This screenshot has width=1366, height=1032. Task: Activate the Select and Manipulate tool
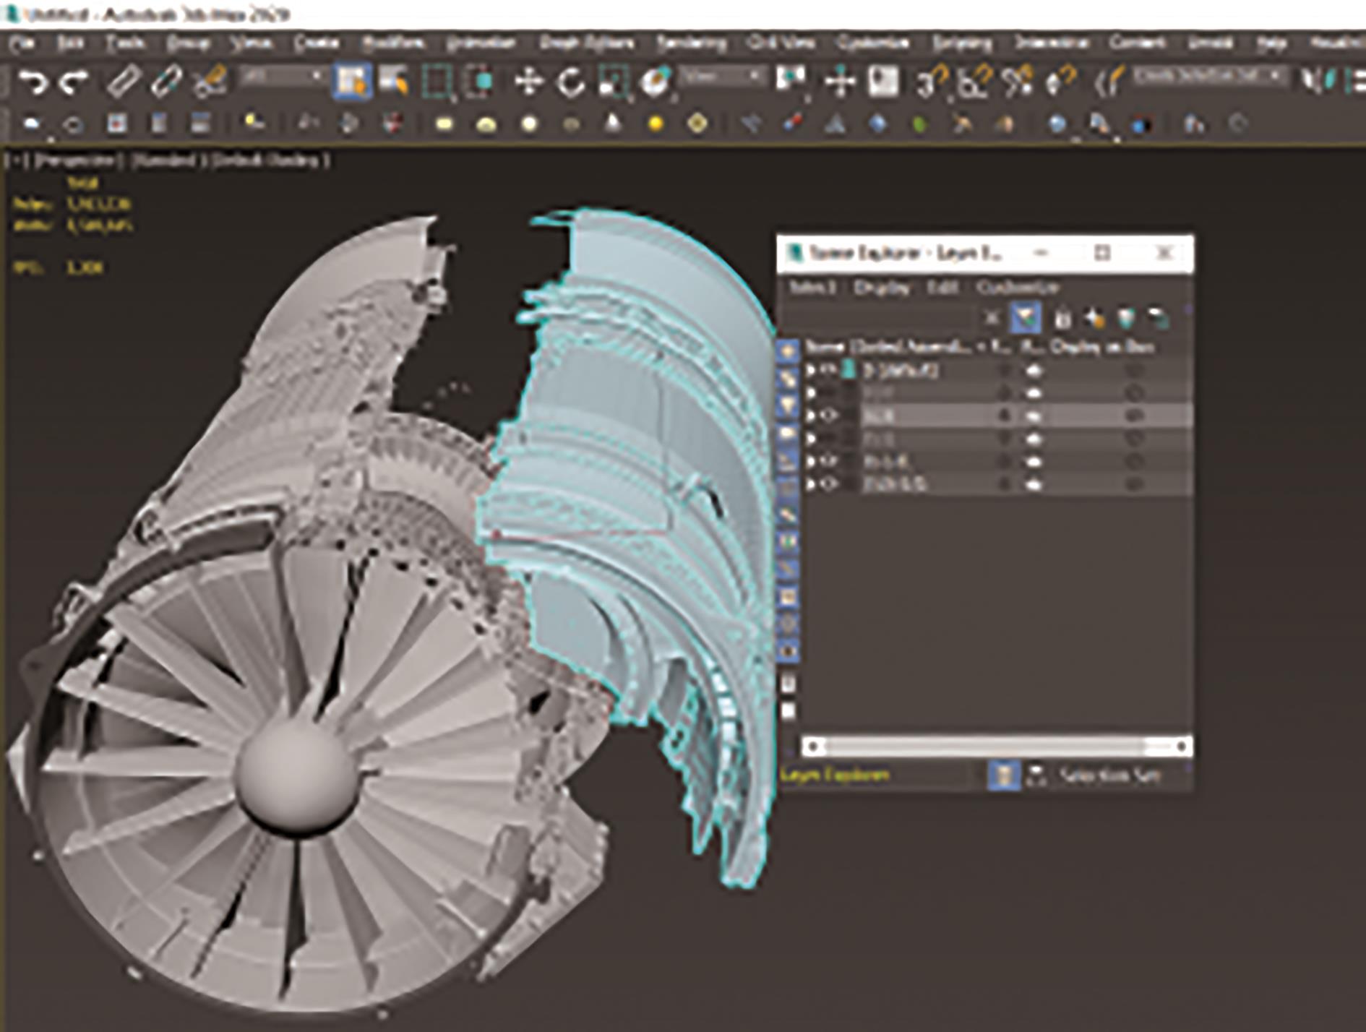pyautogui.click(x=840, y=81)
